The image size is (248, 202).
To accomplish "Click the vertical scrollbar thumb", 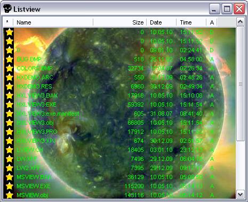I will [x=241, y=84].
